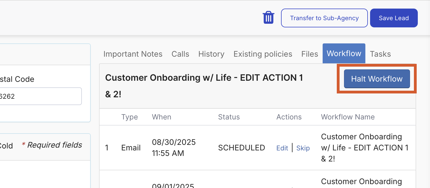Image resolution: width=430 pixels, height=188 pixels.
Task: Skip the email scheduled for 08/30/2025
Action: click(303, 148)
